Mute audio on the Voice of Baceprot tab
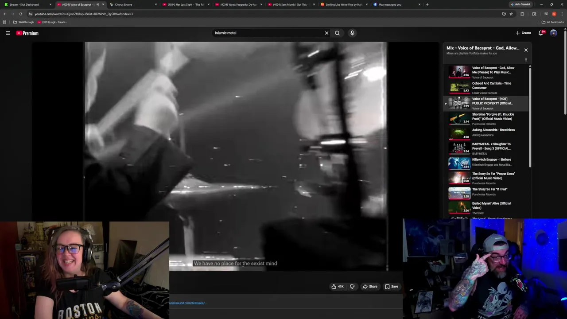 pos(98,4)
